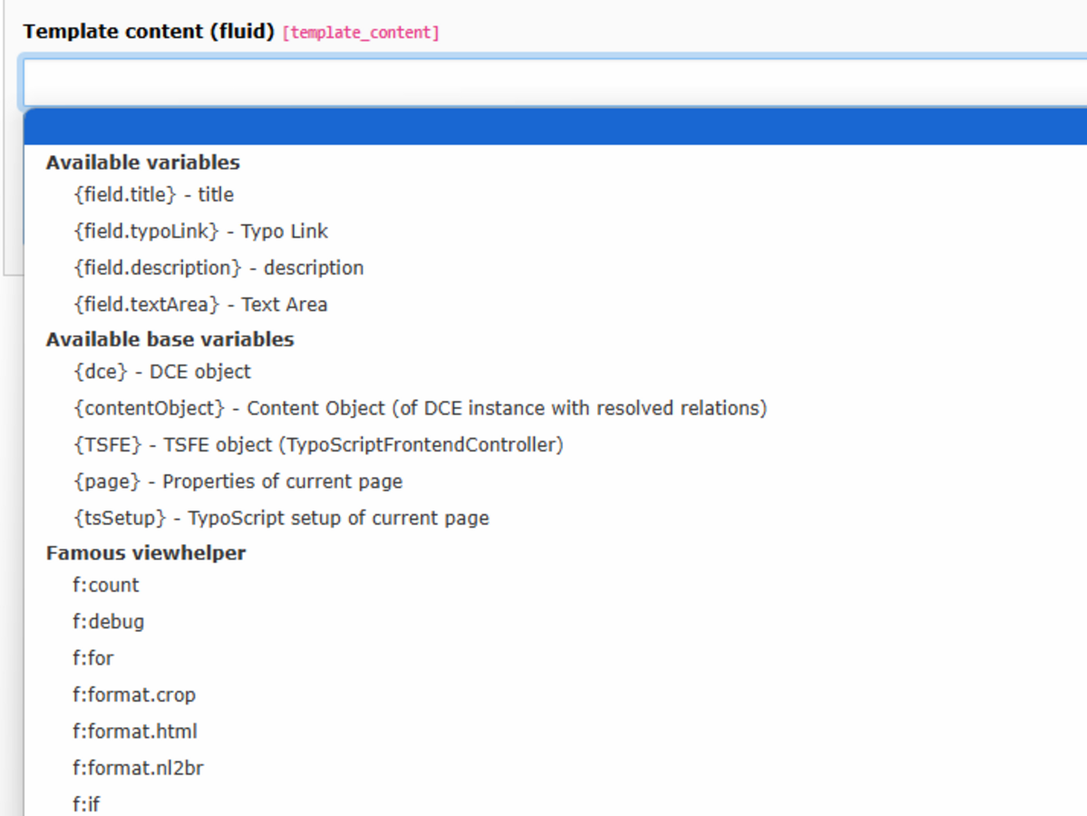Click the Famous viewhelper group header
Viewport: 1087px width, 816px height.
(146, 553)
